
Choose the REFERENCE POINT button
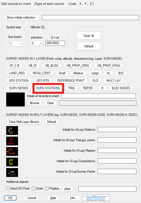click(x=71, y=81)
